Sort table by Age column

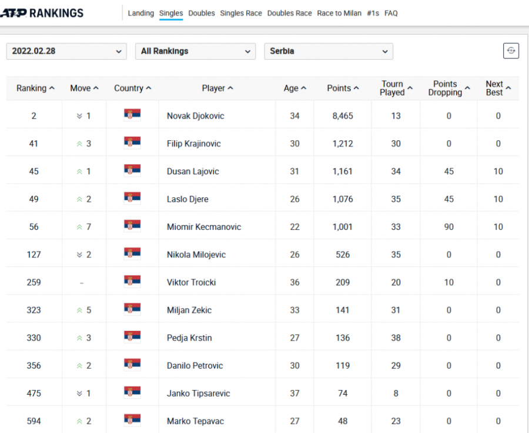[x=294, y=88]
